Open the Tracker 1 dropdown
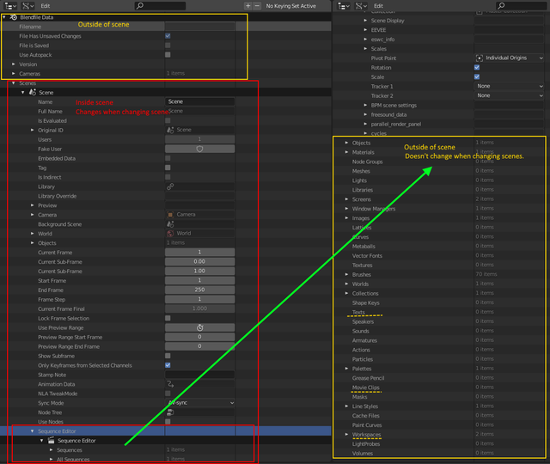This screenshot has height=464, width=550. (x=510, y=86)
